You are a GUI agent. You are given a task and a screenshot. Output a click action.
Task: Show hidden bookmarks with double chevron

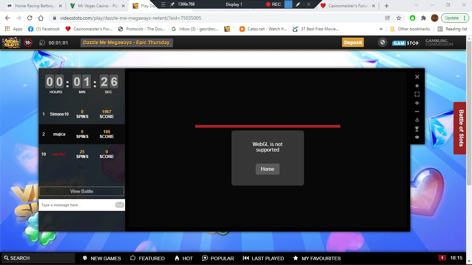pos(381,29)
